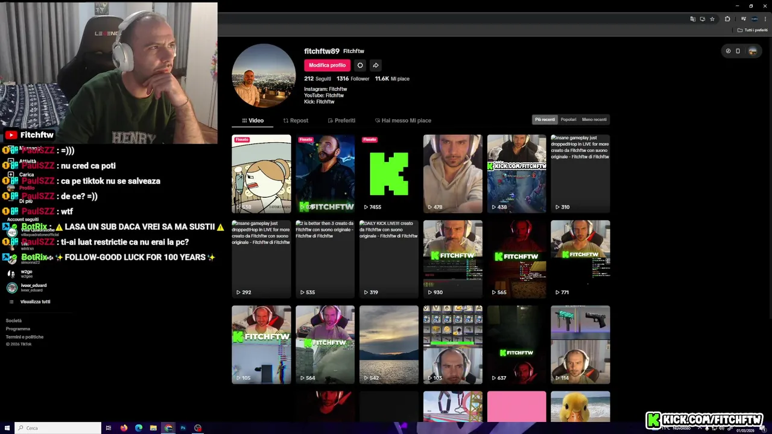This screenshot has height=434, width=772.
Task: Open video with 478 views
Action: click(x=453, y=174)
